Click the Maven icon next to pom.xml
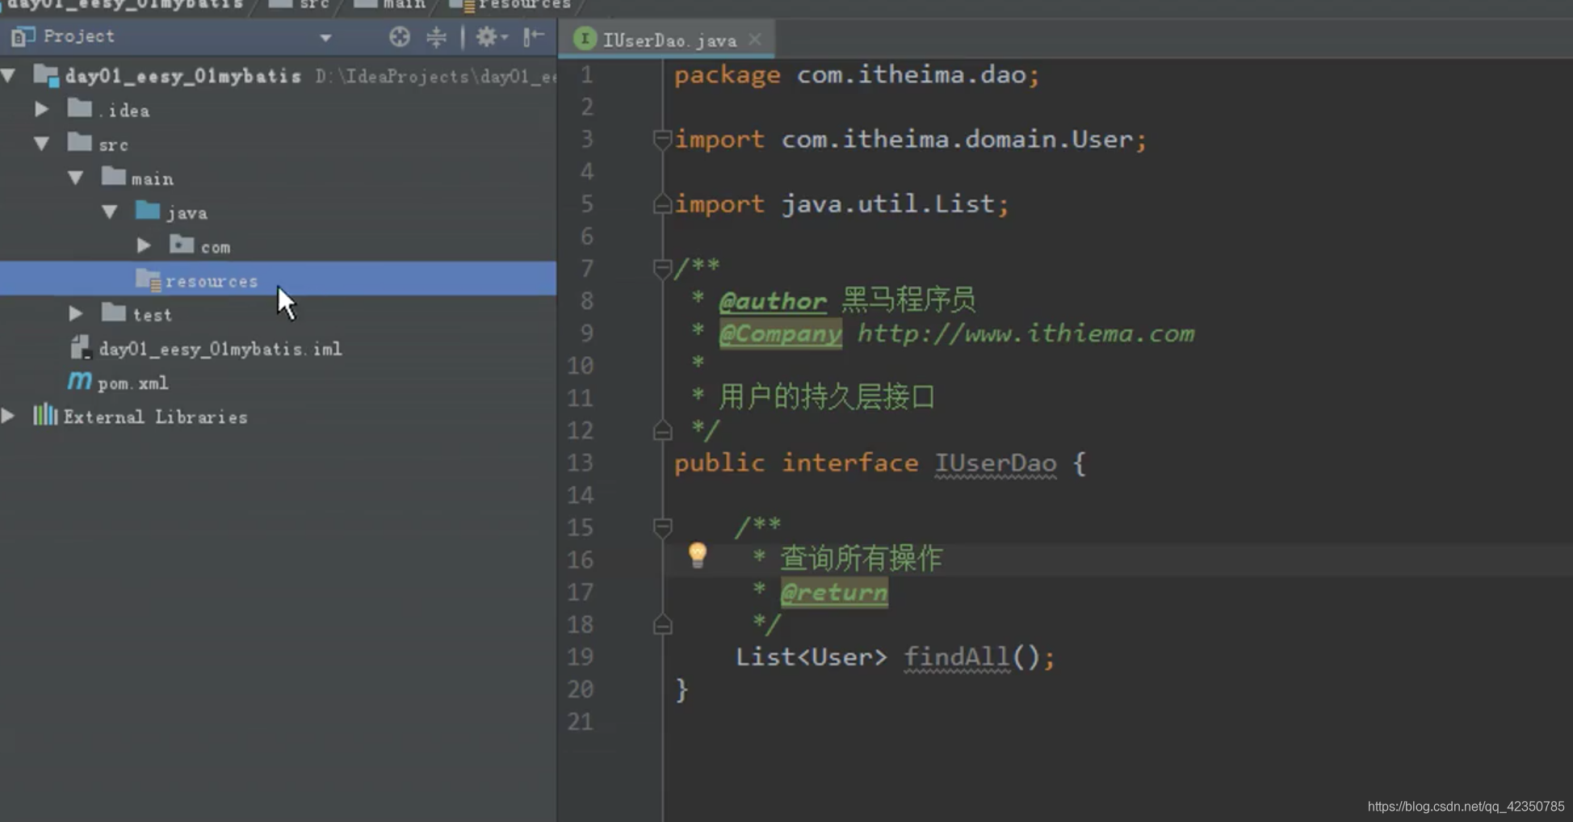 point(79,380)
